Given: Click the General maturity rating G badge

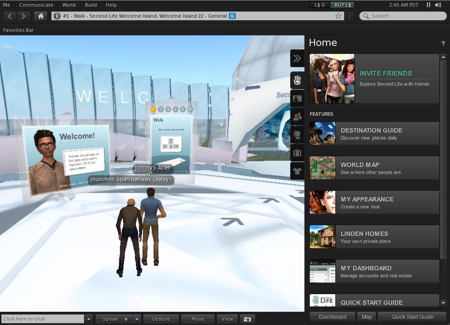Looking at the screenshot, I should 232,16.
